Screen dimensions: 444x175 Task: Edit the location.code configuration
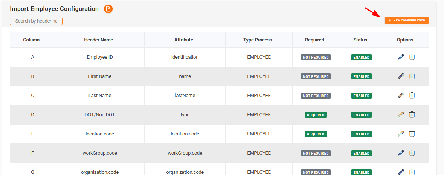[401, 134]
